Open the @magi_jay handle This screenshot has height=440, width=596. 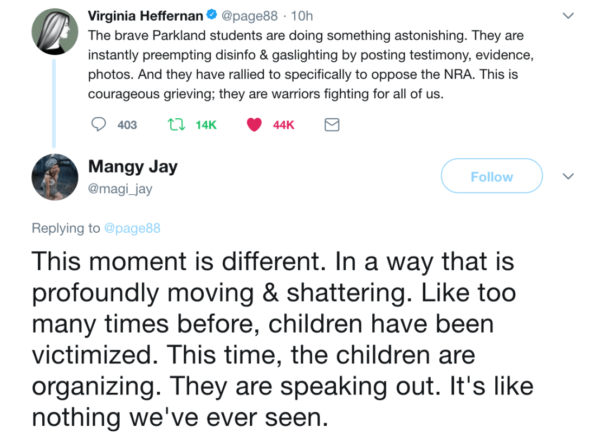120,189
